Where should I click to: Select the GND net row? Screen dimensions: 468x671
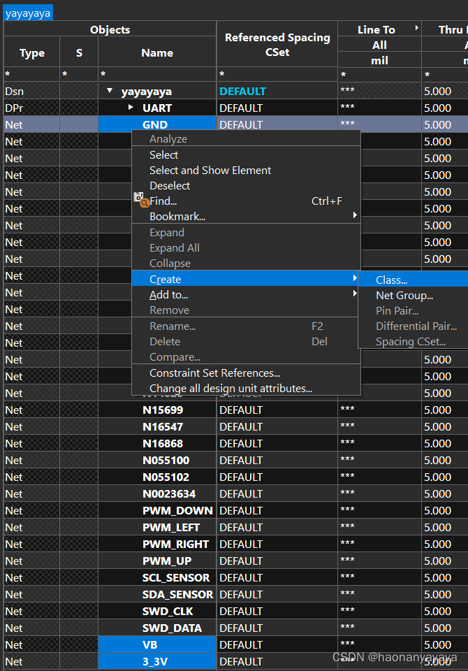(x=157, y=124)
